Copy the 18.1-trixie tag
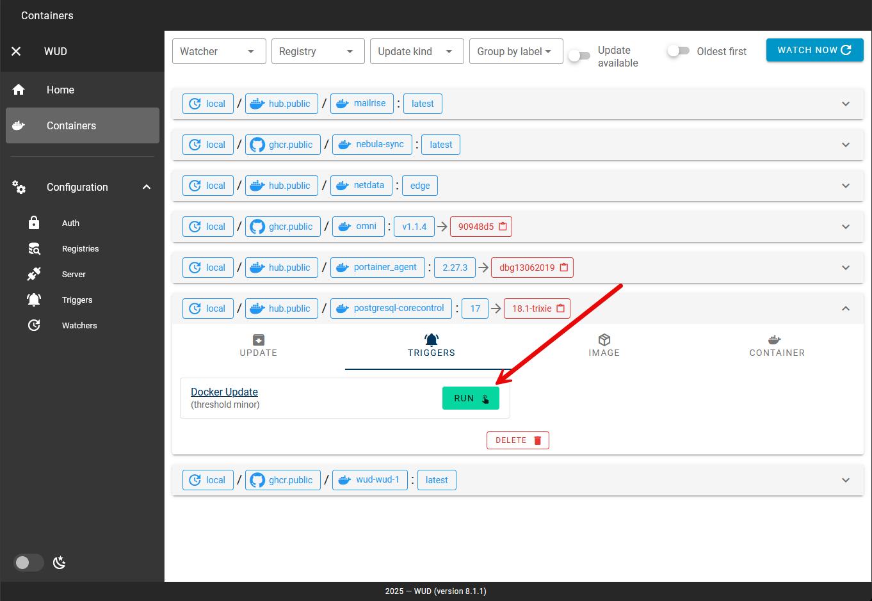 pos(561,309)
